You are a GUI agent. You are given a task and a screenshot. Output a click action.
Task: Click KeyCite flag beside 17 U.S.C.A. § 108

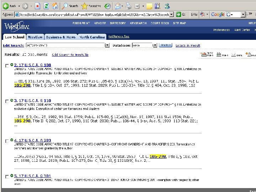(x=12, y=65)
